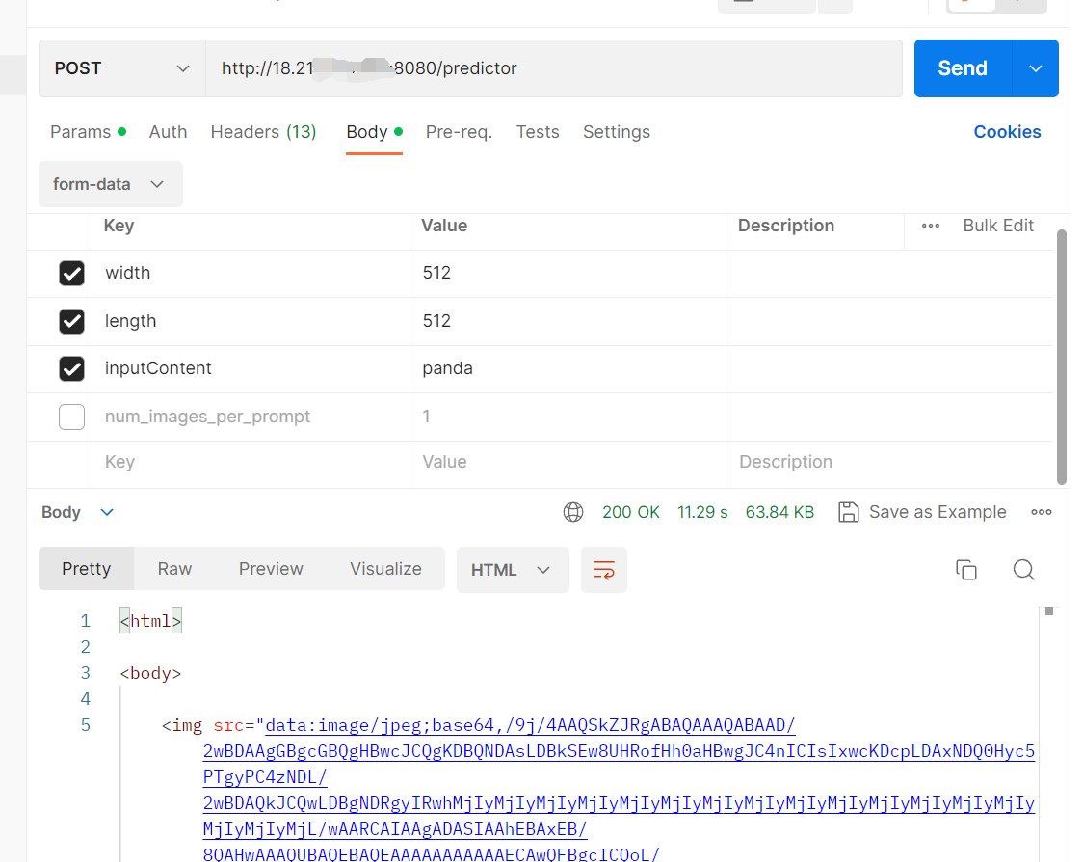Open the response more options icon
This screenshot has width=1083, height=862.
(x=1041, y=512)
